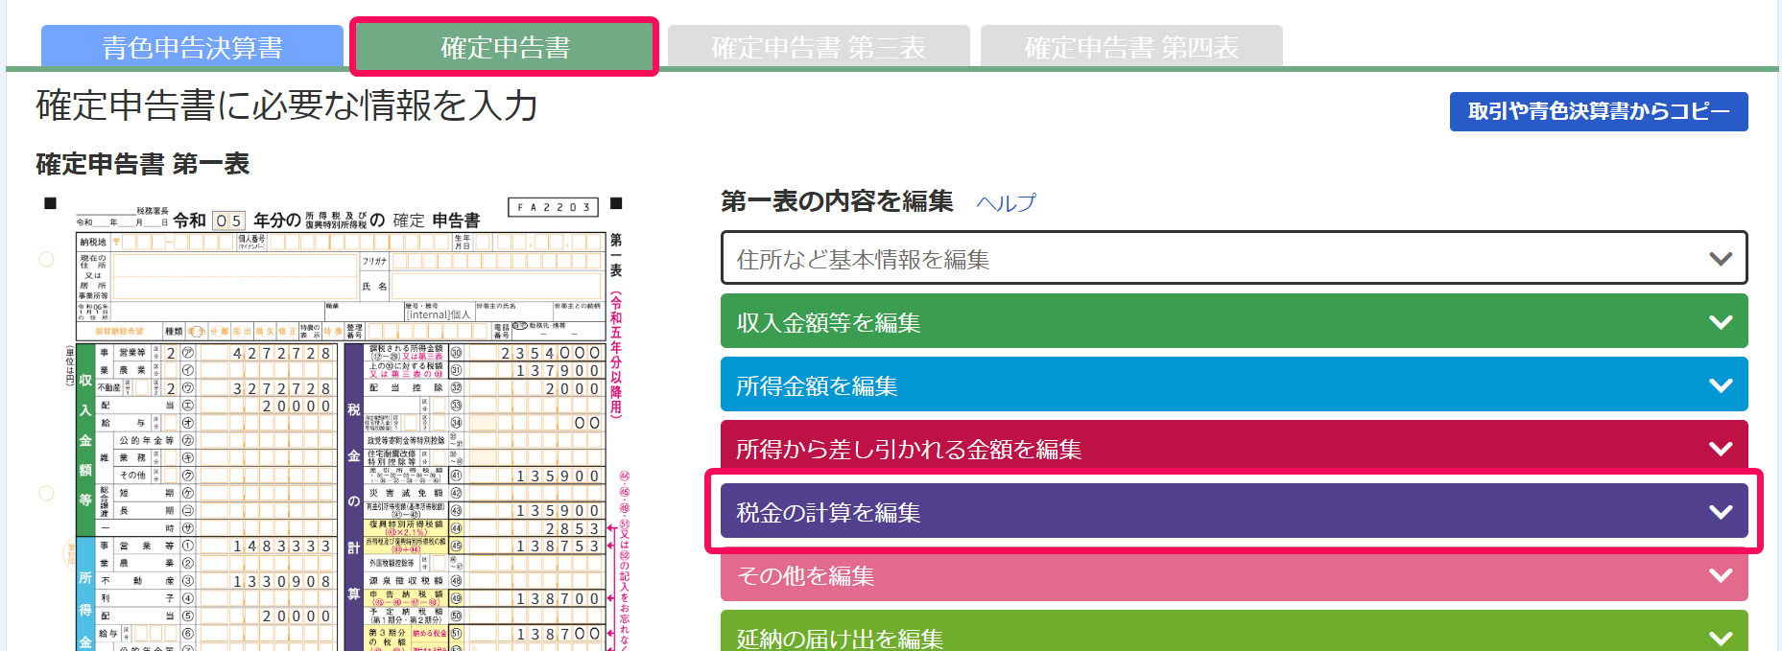Expand the 延納の届け出を編集 section
This screenshot has width=1782, height=651.
tap(1234, 631)
